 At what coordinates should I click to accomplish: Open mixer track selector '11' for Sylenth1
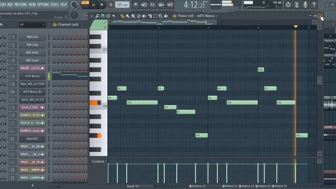coord(13,139)
